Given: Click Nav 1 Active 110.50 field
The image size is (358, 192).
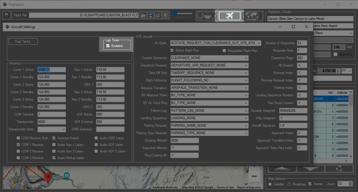Looking at the screenshot, I should (x=110, y=70).
